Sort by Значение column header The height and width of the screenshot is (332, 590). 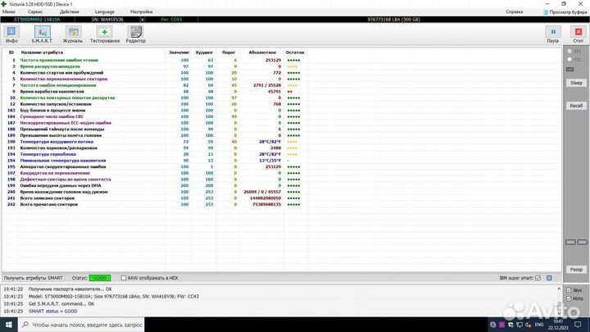[179, 52]
